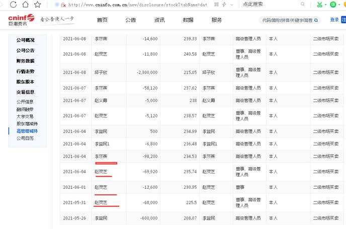The height and width of the screenshot is (230, 346).
Task: Open the 公开信息 sub-item
Action: [25, 102]
